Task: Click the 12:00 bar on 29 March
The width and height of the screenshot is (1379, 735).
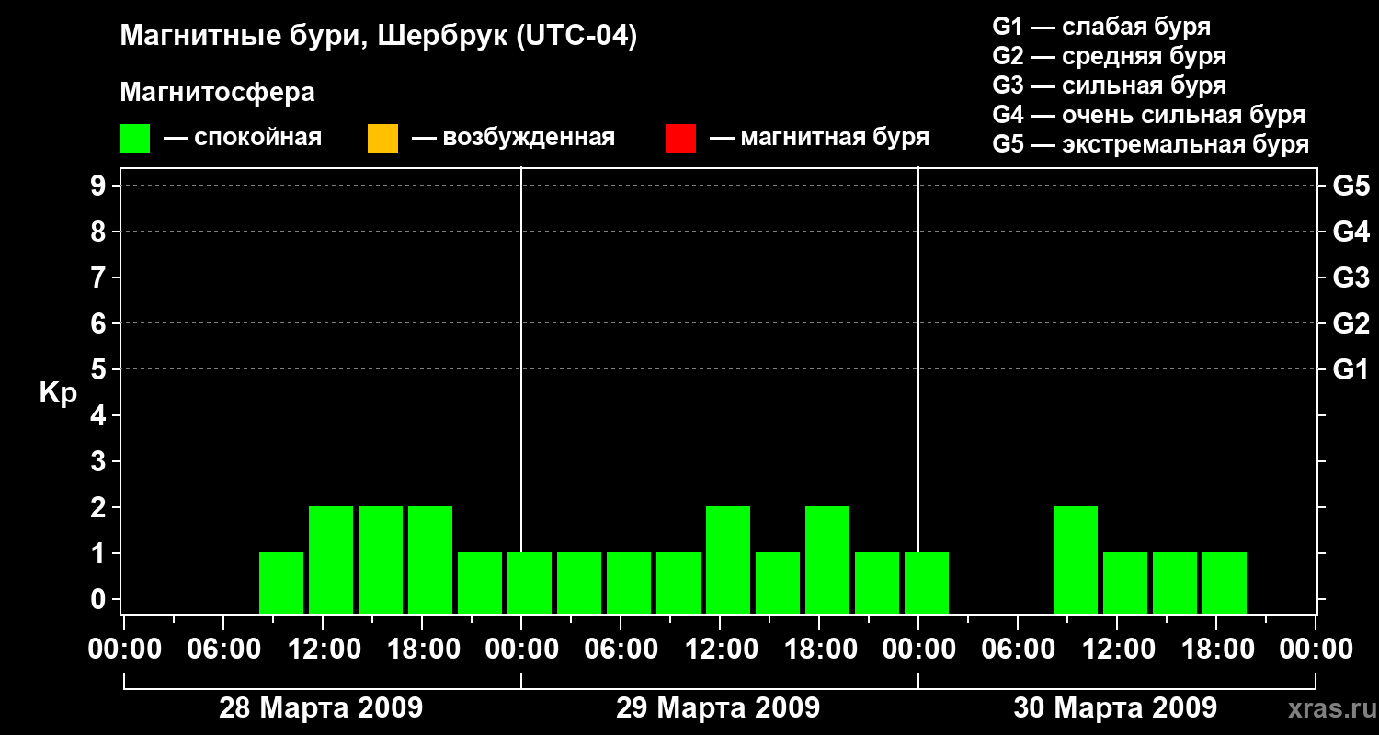Action: coord(728,560)
